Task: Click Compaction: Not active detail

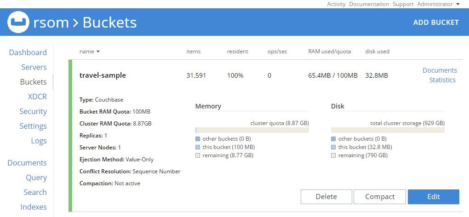Action: (110, 183)
